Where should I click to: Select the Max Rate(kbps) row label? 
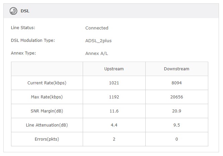pos(47,97)
